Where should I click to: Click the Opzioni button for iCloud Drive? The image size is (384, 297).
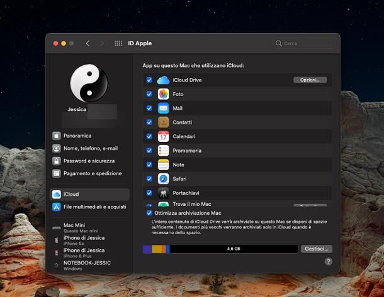click(310, 80)
